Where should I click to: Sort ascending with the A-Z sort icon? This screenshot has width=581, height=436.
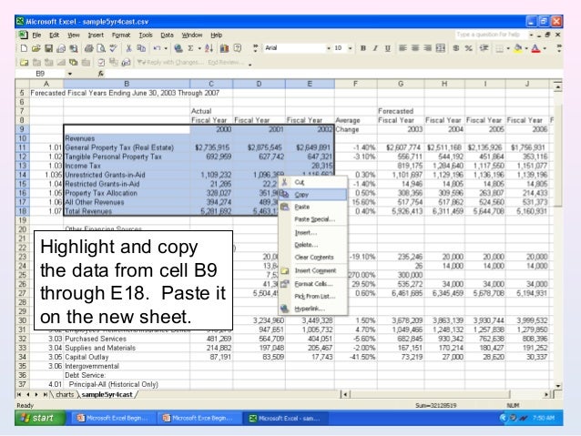[209, 48]
